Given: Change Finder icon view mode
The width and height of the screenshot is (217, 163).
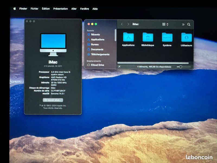Looking at the screenshot, I should pyautogui.click(x=165, y=24).
